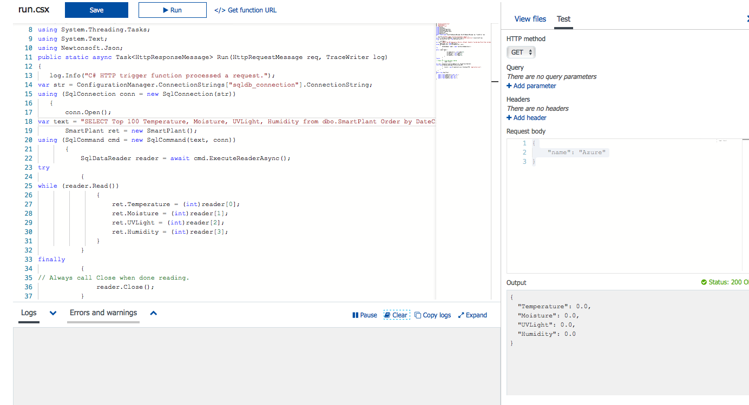
Task: Expand the logs panel
Action: pos(472,315)
